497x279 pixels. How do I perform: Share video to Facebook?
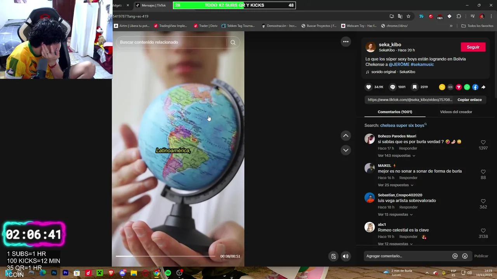tap(475, 87)
